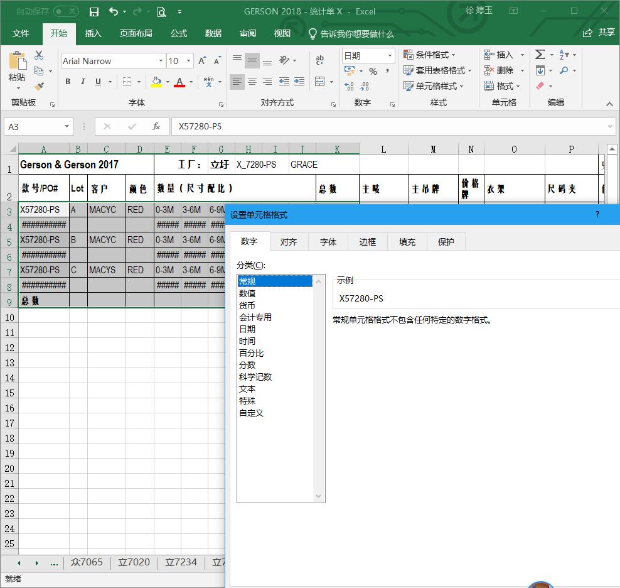Open the 文件 menu tab
Image resolution: width=620 pixels, height=588 pixels.
click(x=21, y=34)
